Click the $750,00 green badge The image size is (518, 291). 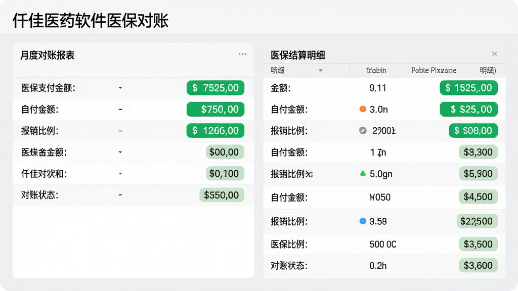point(215,109)
